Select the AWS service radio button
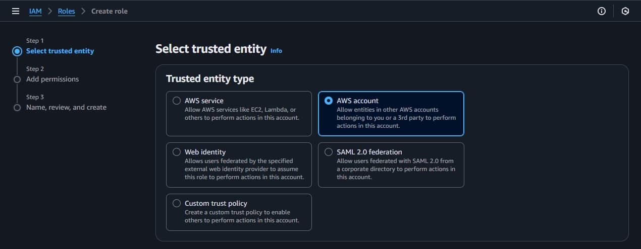The image size is (641, 249). [x=177, y=101]
